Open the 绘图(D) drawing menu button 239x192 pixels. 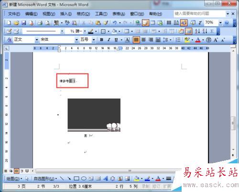click(14, 179)
